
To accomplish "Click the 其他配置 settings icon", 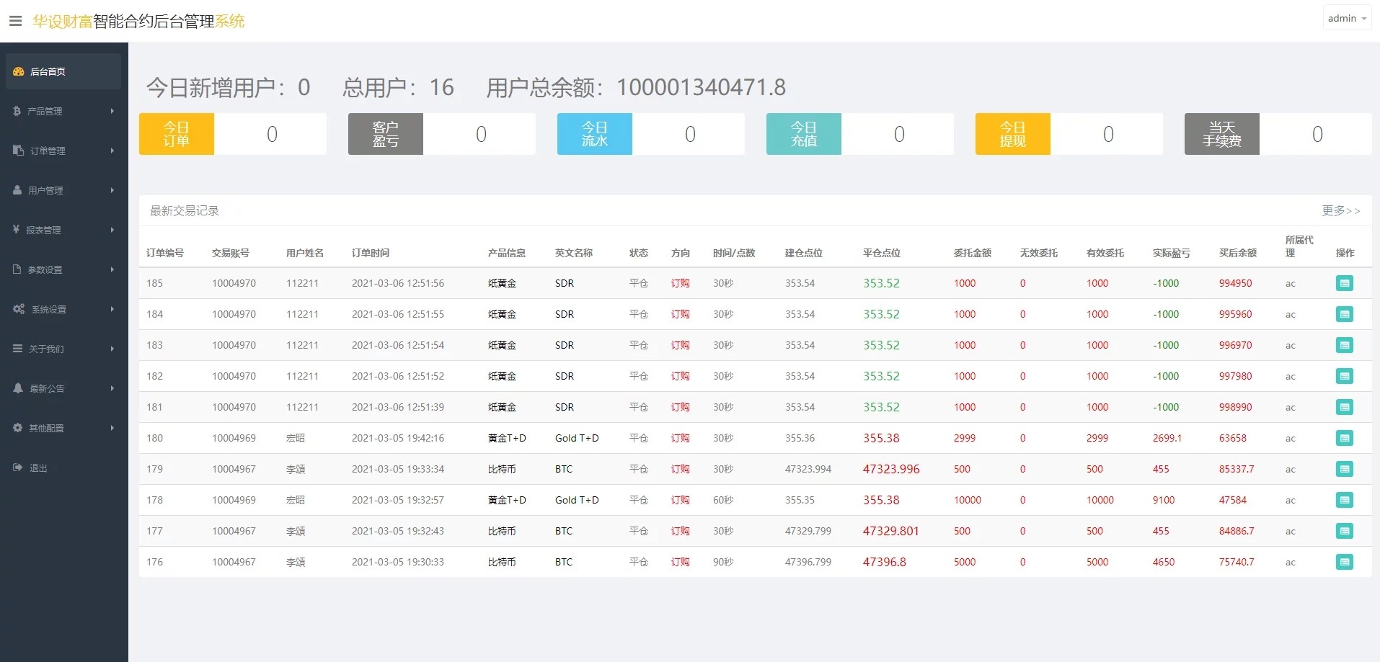I will click(x=17, y=428).
